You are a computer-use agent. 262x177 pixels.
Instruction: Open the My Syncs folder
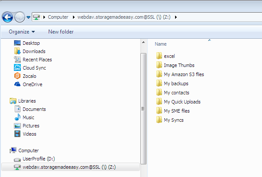pyautogui.click(x=173, y=120)
